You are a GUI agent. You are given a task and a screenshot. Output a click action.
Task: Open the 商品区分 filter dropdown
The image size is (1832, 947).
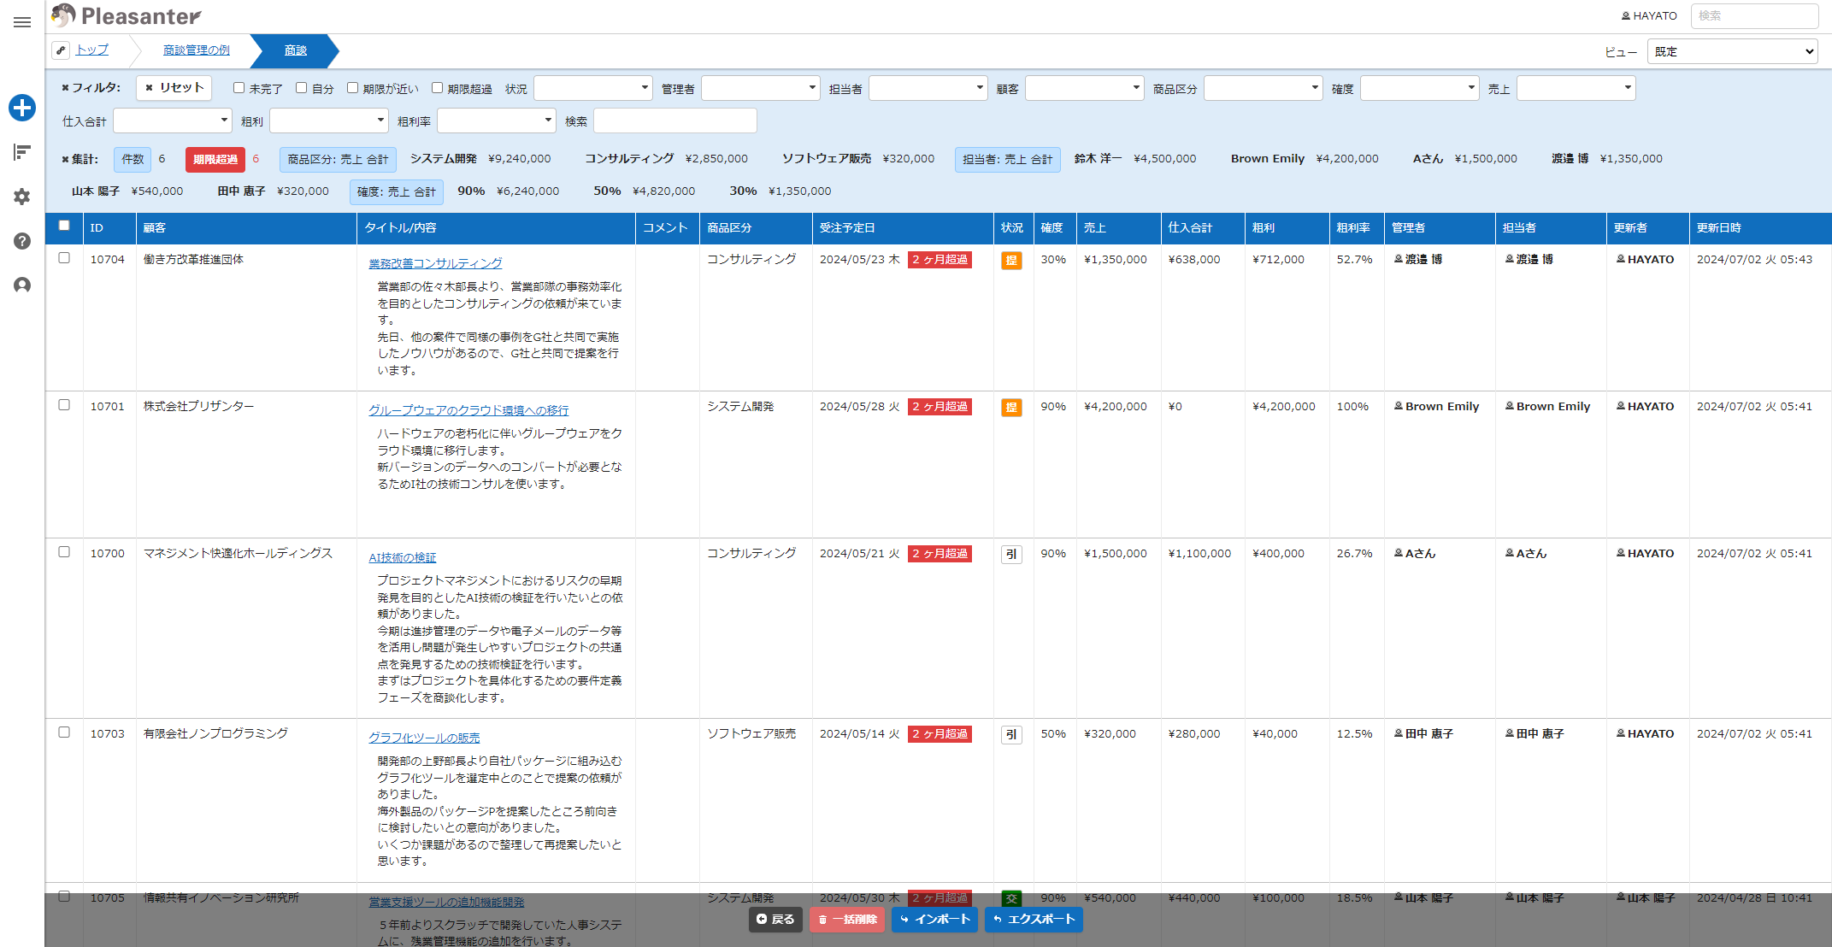click(1264, 88)
